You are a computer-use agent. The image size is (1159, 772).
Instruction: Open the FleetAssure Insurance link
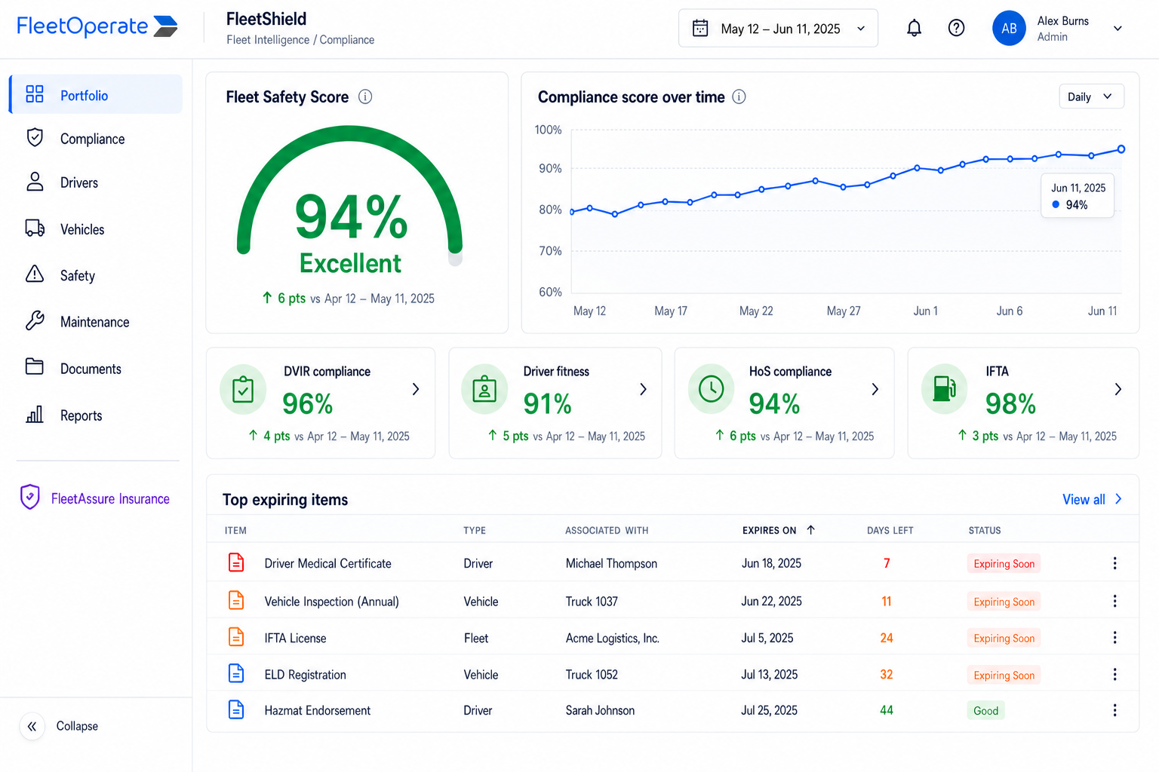110,498
